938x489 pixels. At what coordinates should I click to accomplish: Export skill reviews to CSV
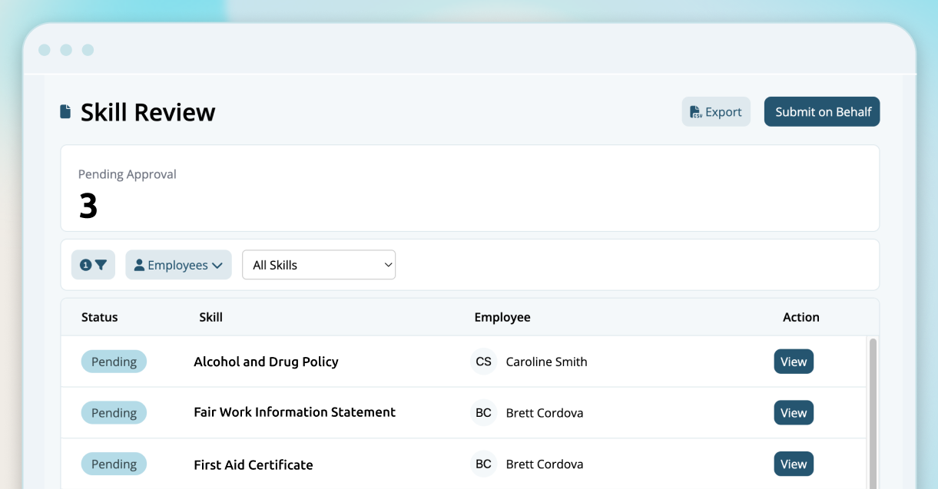pos(716,112)
